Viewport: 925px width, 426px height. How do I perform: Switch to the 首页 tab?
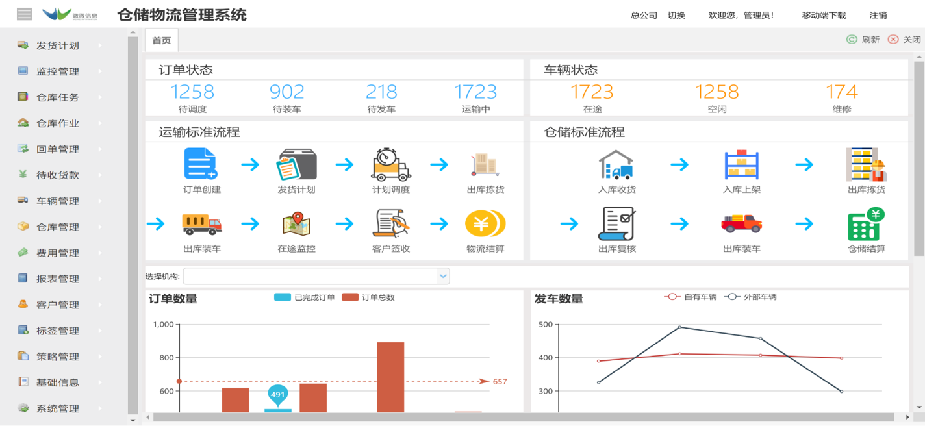point(162,40)
